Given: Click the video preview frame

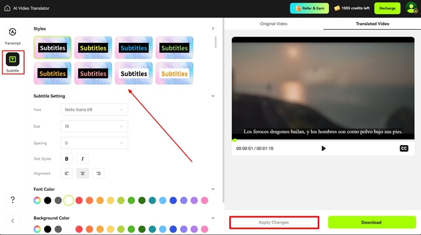Looking at the screenshot, I should click(x=323, y=88).
